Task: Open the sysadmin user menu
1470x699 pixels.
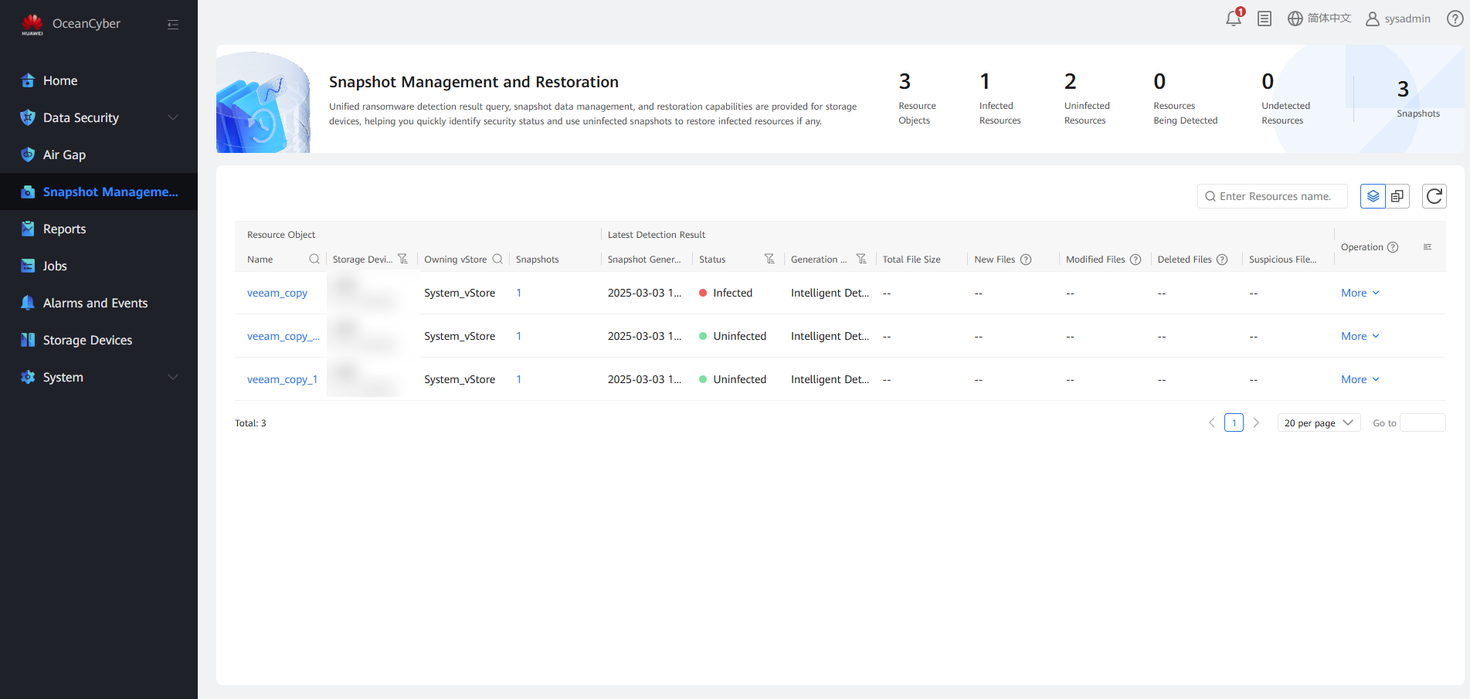Action: pyautogui.click(x=1398, y=19)
